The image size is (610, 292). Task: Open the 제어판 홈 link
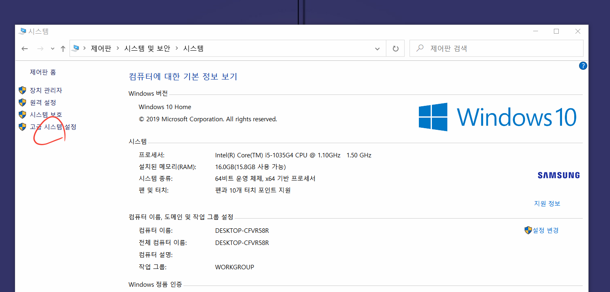pos(43,72)
